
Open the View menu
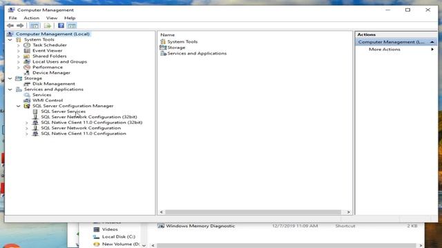(52, 18)
